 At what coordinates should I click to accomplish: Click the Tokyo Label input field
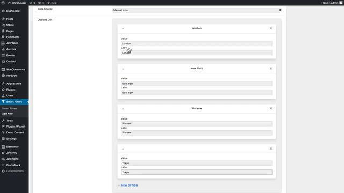click(197, 172)
